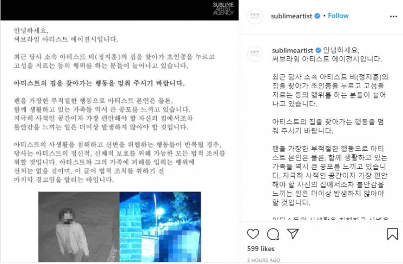The image size is (403, 264).
Task: Click the avatar beside the caption
Action: pos(255,54)
